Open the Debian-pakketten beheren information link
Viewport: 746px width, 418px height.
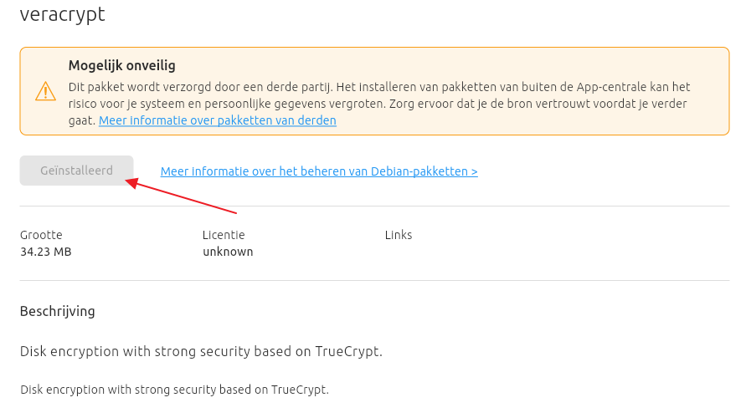(x=318, y=171)
